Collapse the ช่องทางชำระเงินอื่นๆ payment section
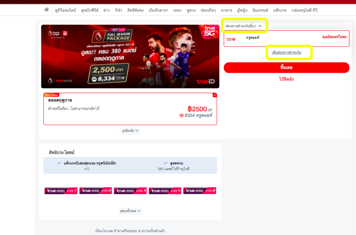The image size is (356, 235). click(x=244, y=26)
